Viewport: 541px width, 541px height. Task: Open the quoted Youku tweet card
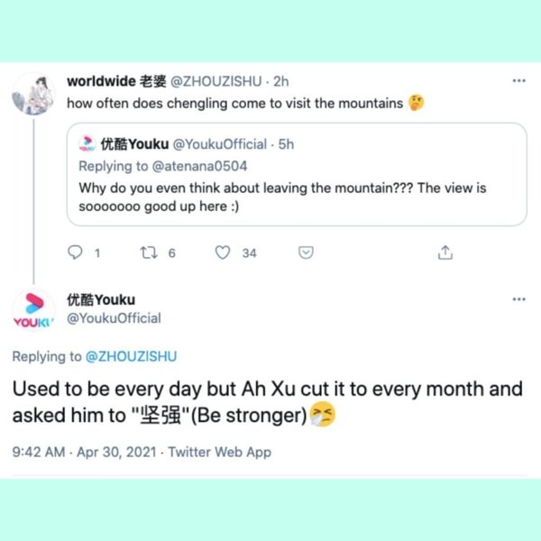(x=296, y=194)
